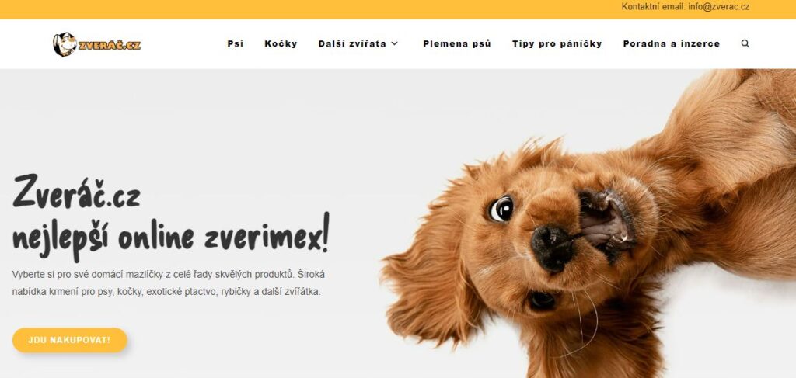
Task: Open Tipy pro páníčky page
Action: tap(557, 43)
